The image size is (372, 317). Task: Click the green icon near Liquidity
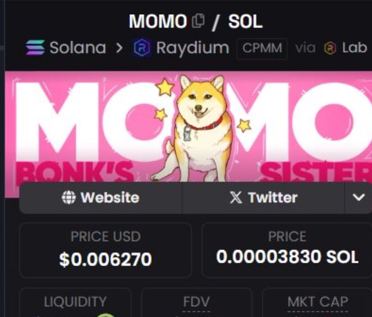coord(106,314)
